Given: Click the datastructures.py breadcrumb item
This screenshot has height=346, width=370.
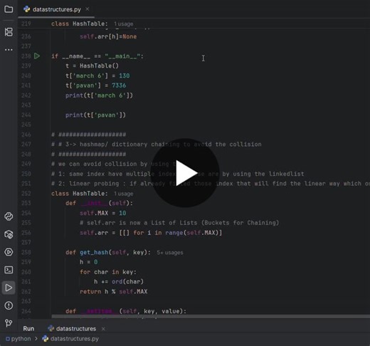Looking at the screenshot, I should tap(70, 339).
